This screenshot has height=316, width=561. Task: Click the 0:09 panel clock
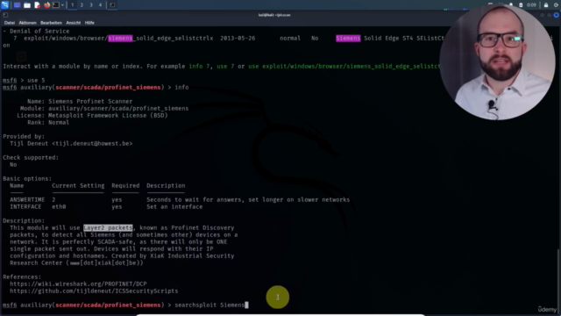coord(531,5)
